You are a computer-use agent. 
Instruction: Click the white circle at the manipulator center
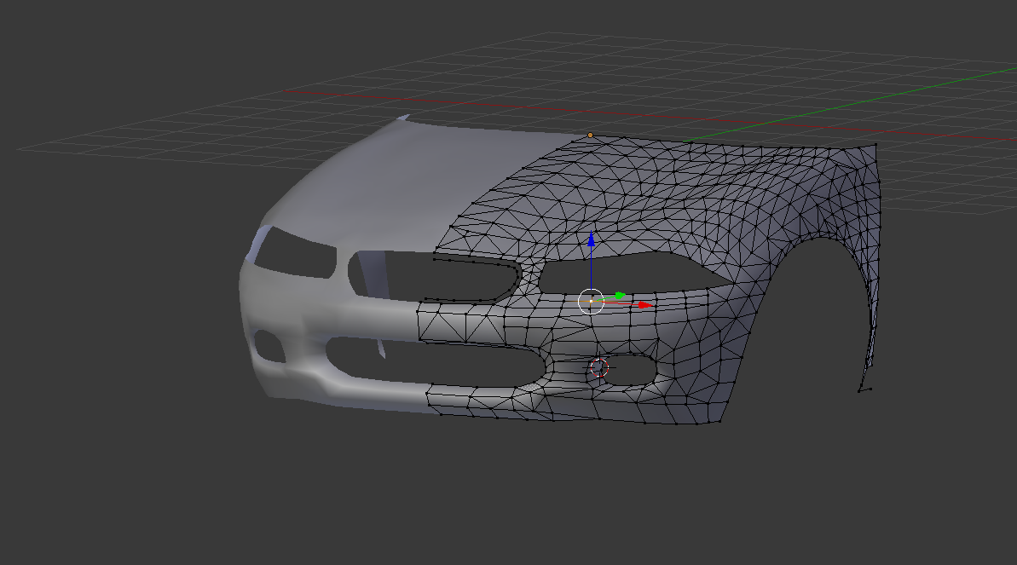pos(591,302)
